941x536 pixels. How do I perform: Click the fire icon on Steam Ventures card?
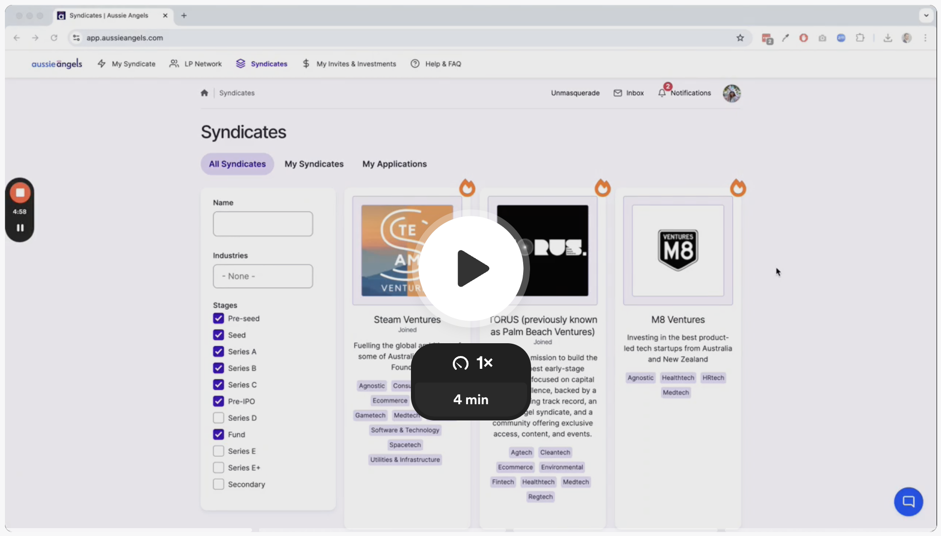click(467, 188)
